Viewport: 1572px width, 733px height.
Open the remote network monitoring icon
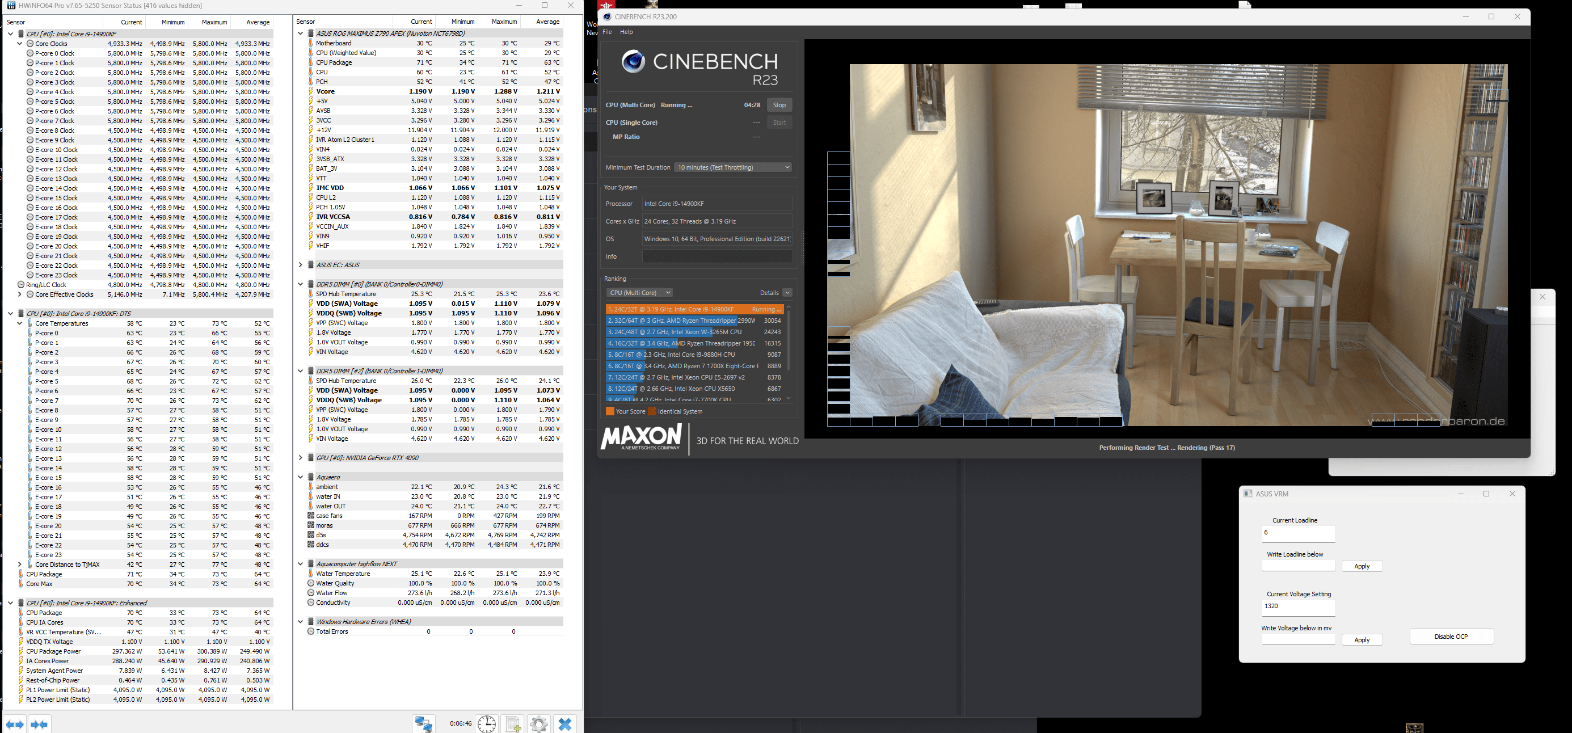coord(424,724)
